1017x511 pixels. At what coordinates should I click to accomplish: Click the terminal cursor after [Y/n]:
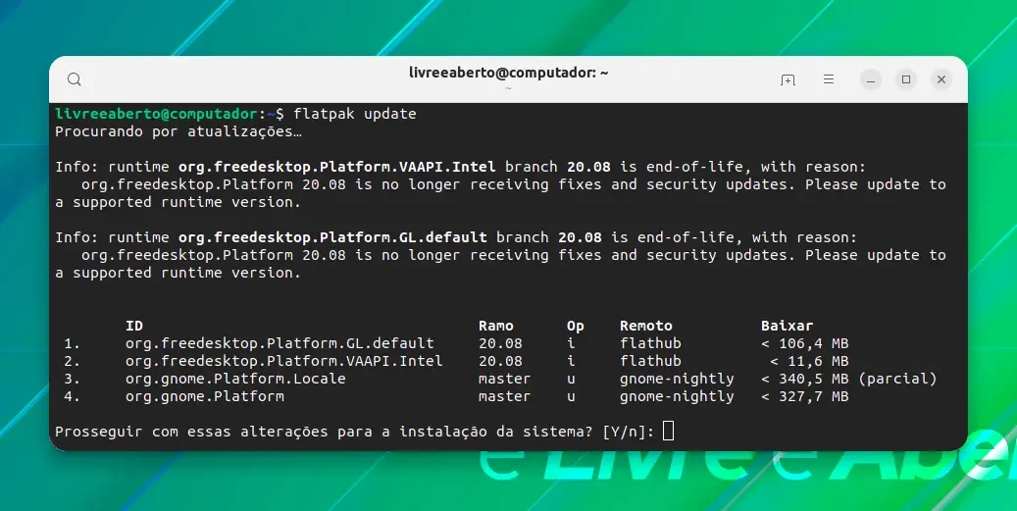669,431
